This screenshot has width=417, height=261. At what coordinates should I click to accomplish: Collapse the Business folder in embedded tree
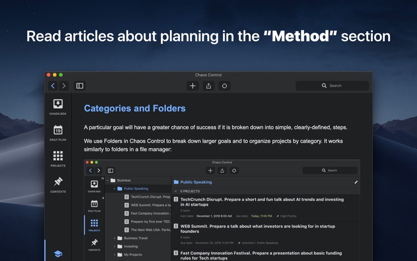[x=108, y=181]
